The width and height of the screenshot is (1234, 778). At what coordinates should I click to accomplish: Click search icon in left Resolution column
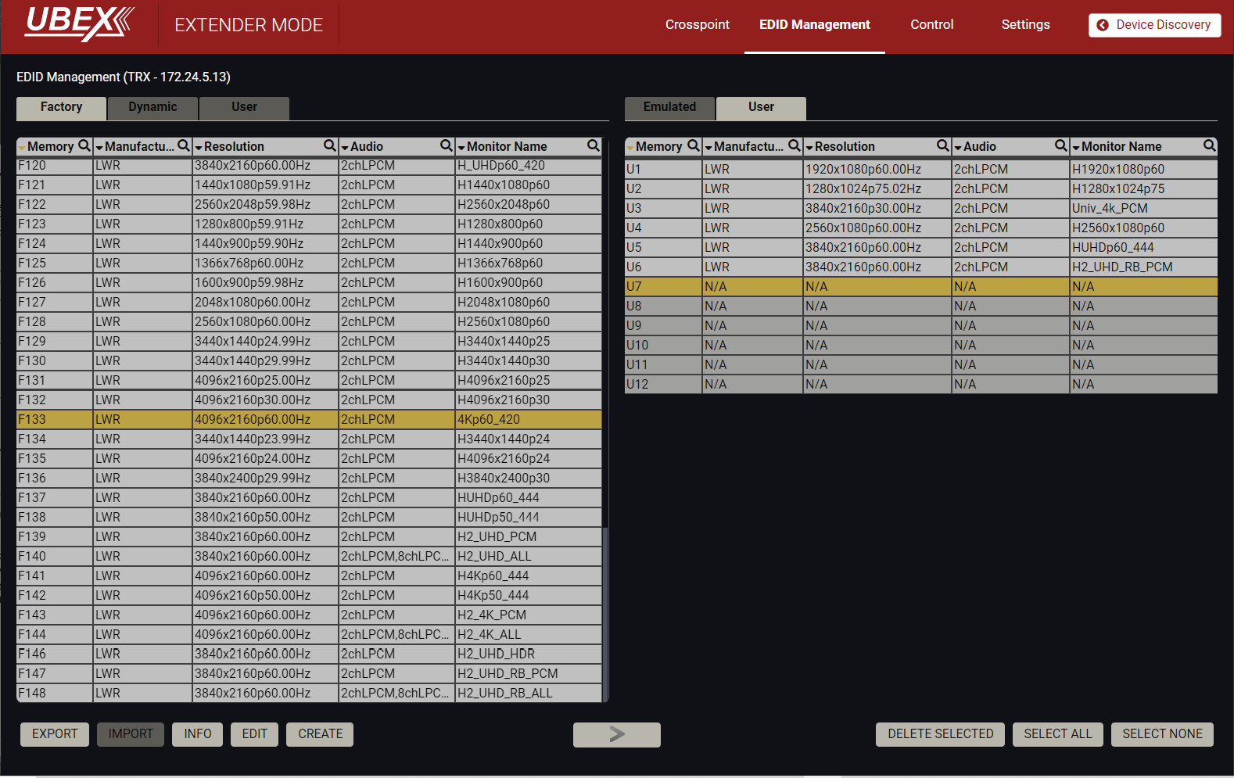[330, 145]
